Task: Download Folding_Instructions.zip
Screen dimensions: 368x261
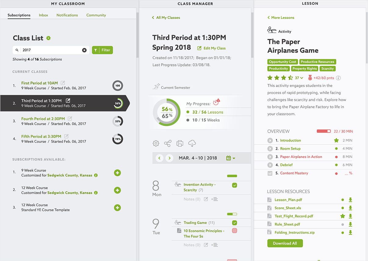Action: pos(350,232)
